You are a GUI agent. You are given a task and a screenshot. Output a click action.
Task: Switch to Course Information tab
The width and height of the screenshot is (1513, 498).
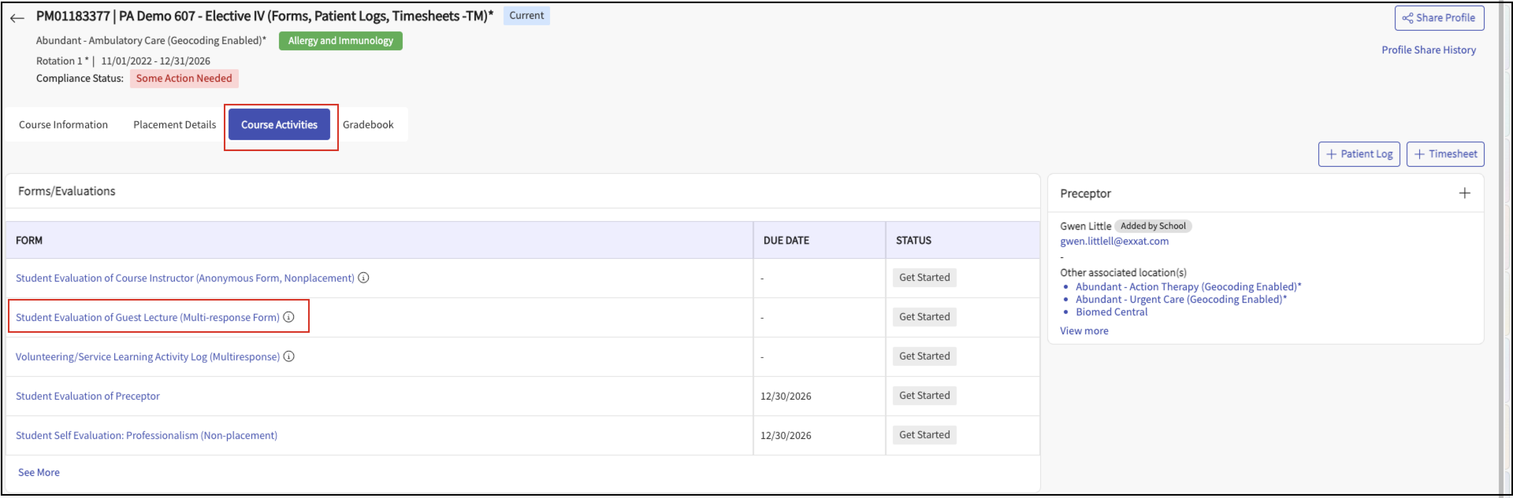point(63,124)
